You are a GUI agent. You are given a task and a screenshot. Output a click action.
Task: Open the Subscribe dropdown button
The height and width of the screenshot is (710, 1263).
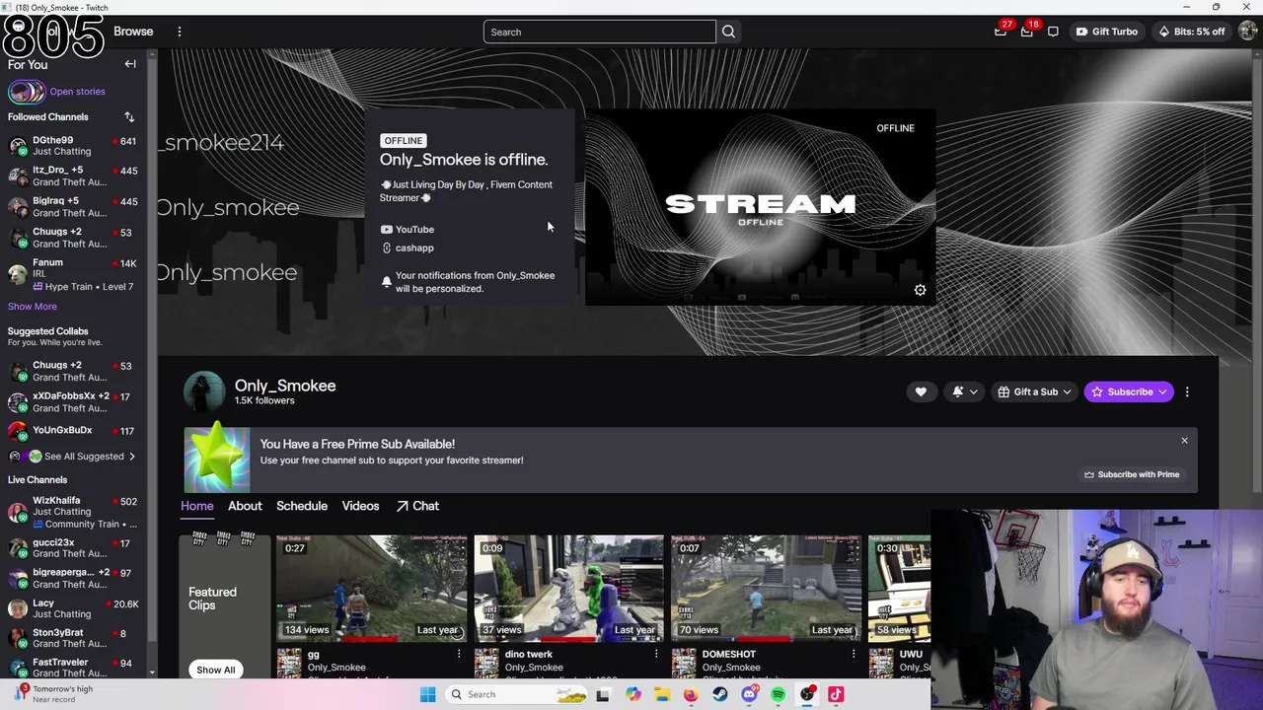[x=1129, y=391]
